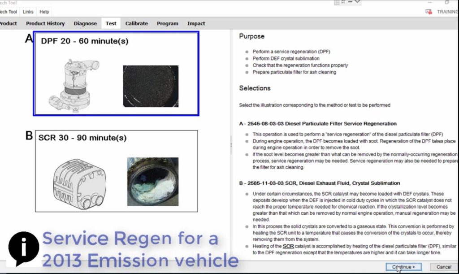This screenshot has height=274, width=459.
Task: Click the minus icon in the top toolbar
Action: click(350, 3)
